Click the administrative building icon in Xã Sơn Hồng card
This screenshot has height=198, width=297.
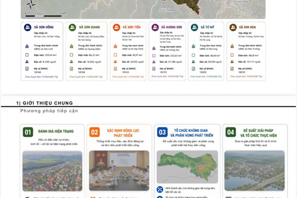27,46
